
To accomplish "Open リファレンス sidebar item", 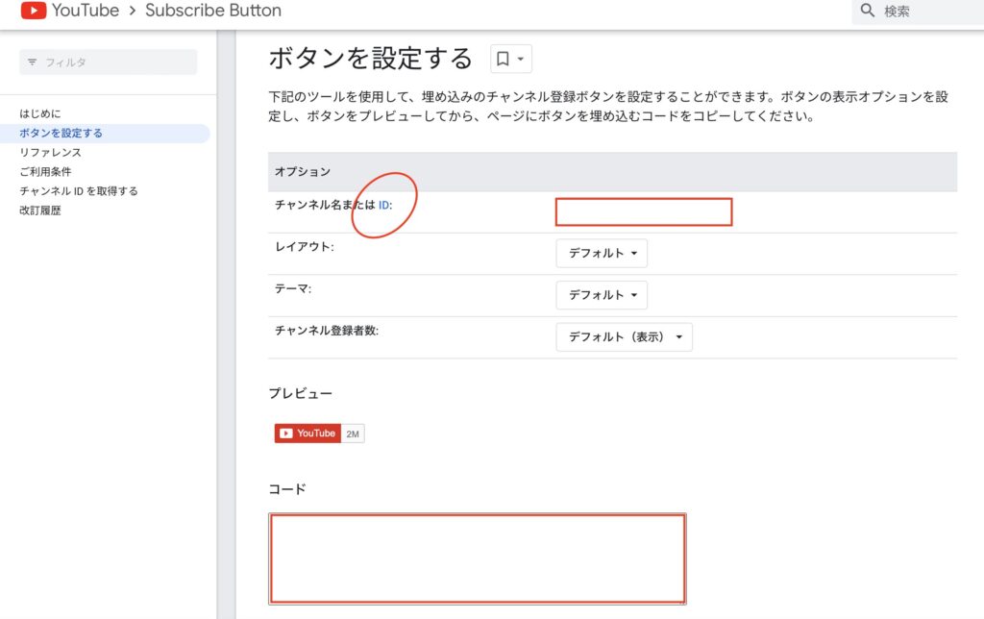I will point(50,153).
